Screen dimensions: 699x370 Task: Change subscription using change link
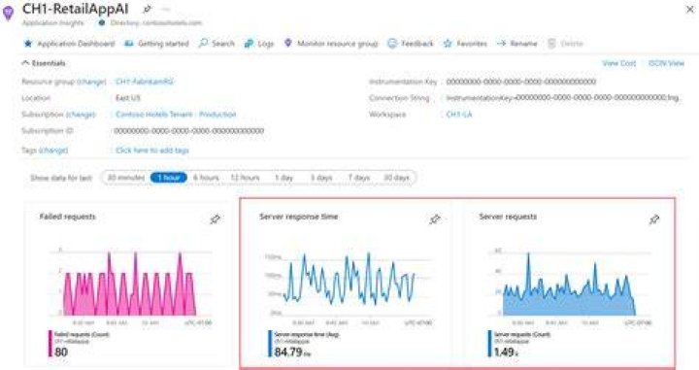[x=81, y=115]
